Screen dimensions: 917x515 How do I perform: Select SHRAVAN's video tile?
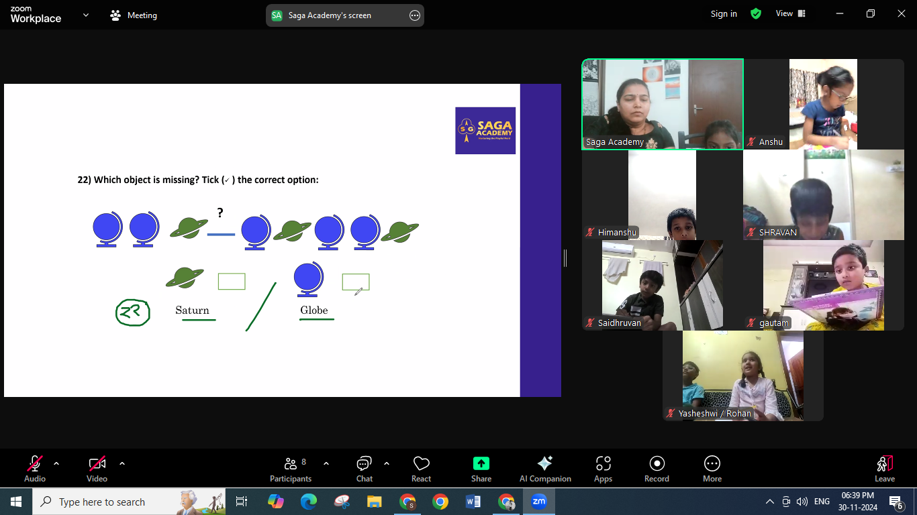(x=823, y=194)
